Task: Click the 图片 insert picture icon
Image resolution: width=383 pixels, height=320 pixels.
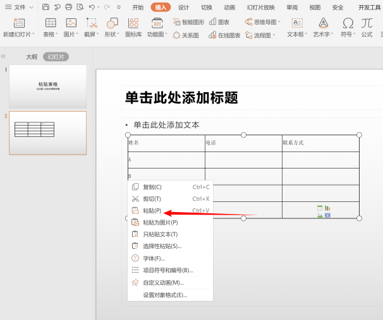Action: click(71, 23)
